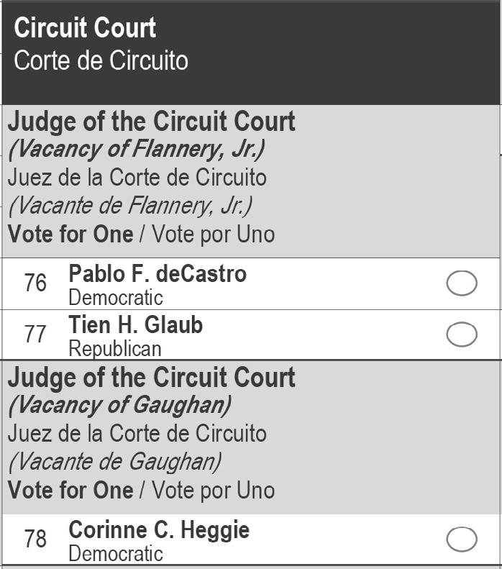The image size is (502, 569).
Task: Click ballot number 77
Action: click(35, 334)
